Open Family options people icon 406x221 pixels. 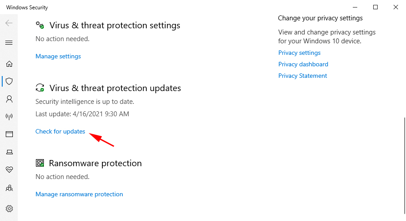coord(9,188)
